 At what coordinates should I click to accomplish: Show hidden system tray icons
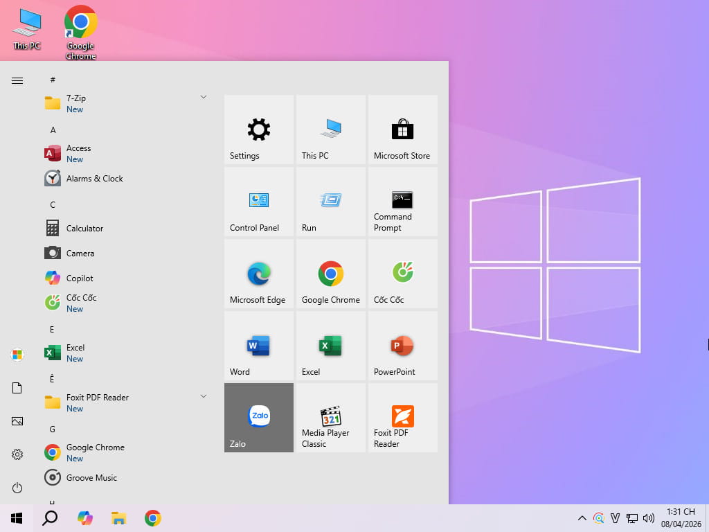tap(582, 518)
